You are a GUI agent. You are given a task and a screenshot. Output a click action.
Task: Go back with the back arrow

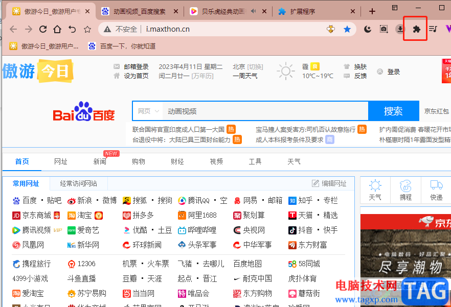click(x=13, y=29)
